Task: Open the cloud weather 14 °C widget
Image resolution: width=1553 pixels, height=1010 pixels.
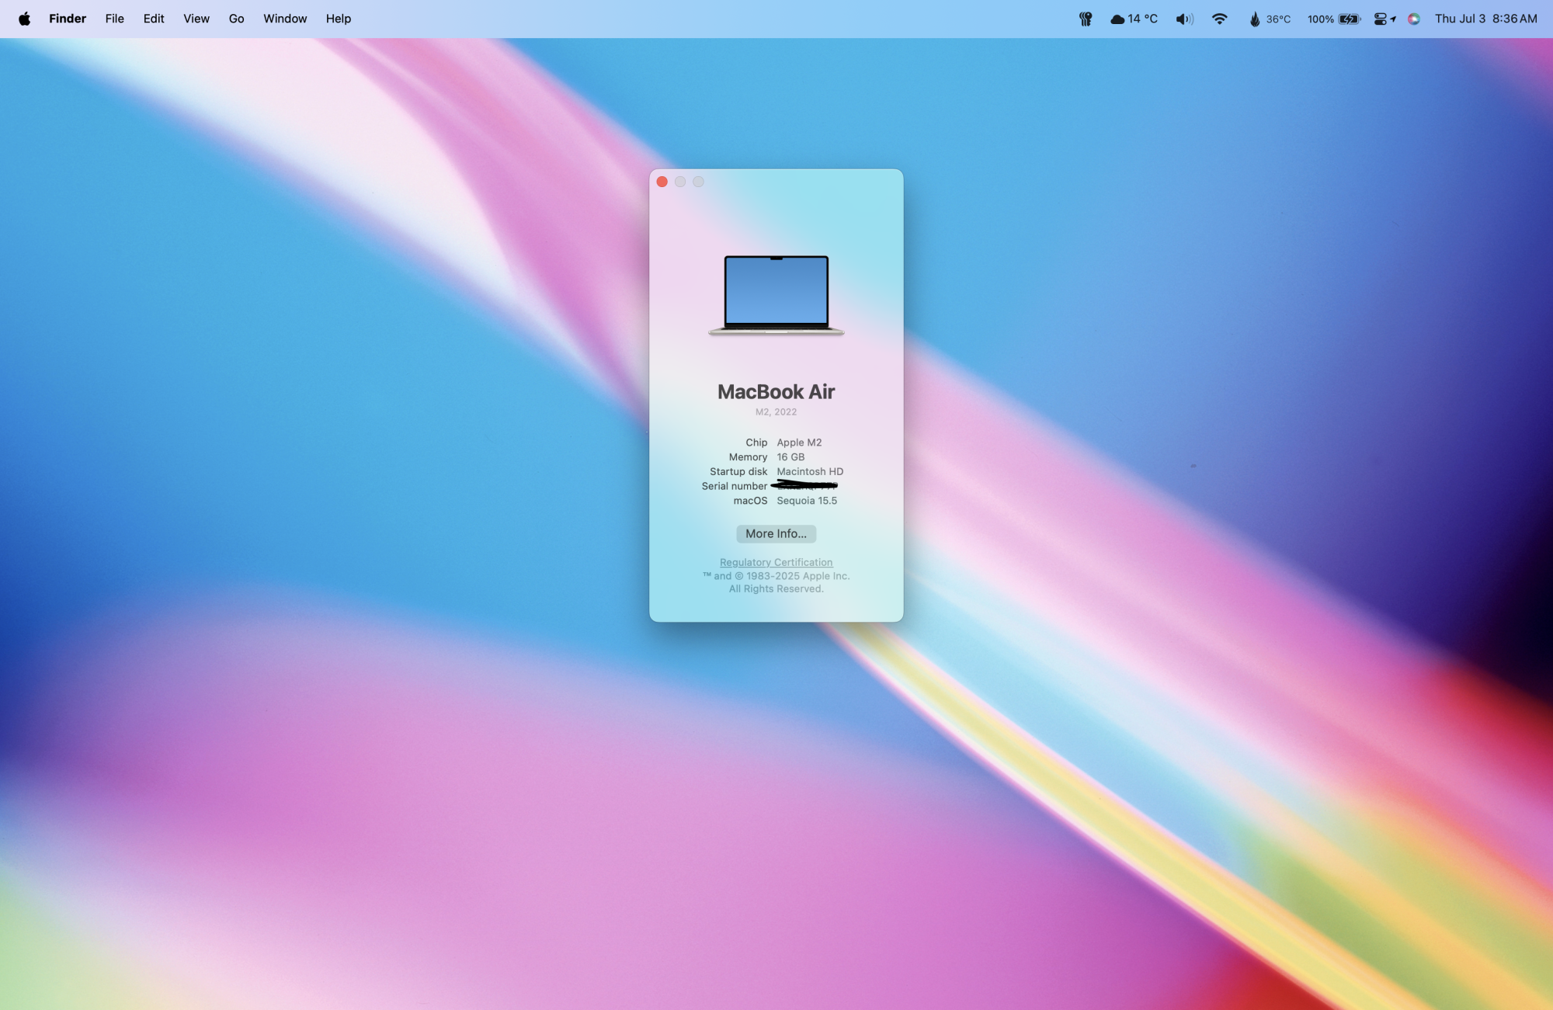Action: 1134,19
